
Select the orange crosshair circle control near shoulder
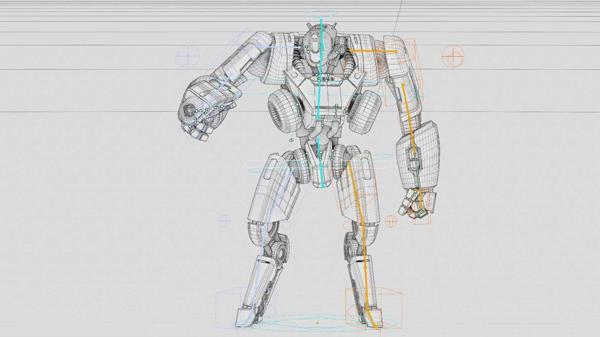tap(453, 56)
